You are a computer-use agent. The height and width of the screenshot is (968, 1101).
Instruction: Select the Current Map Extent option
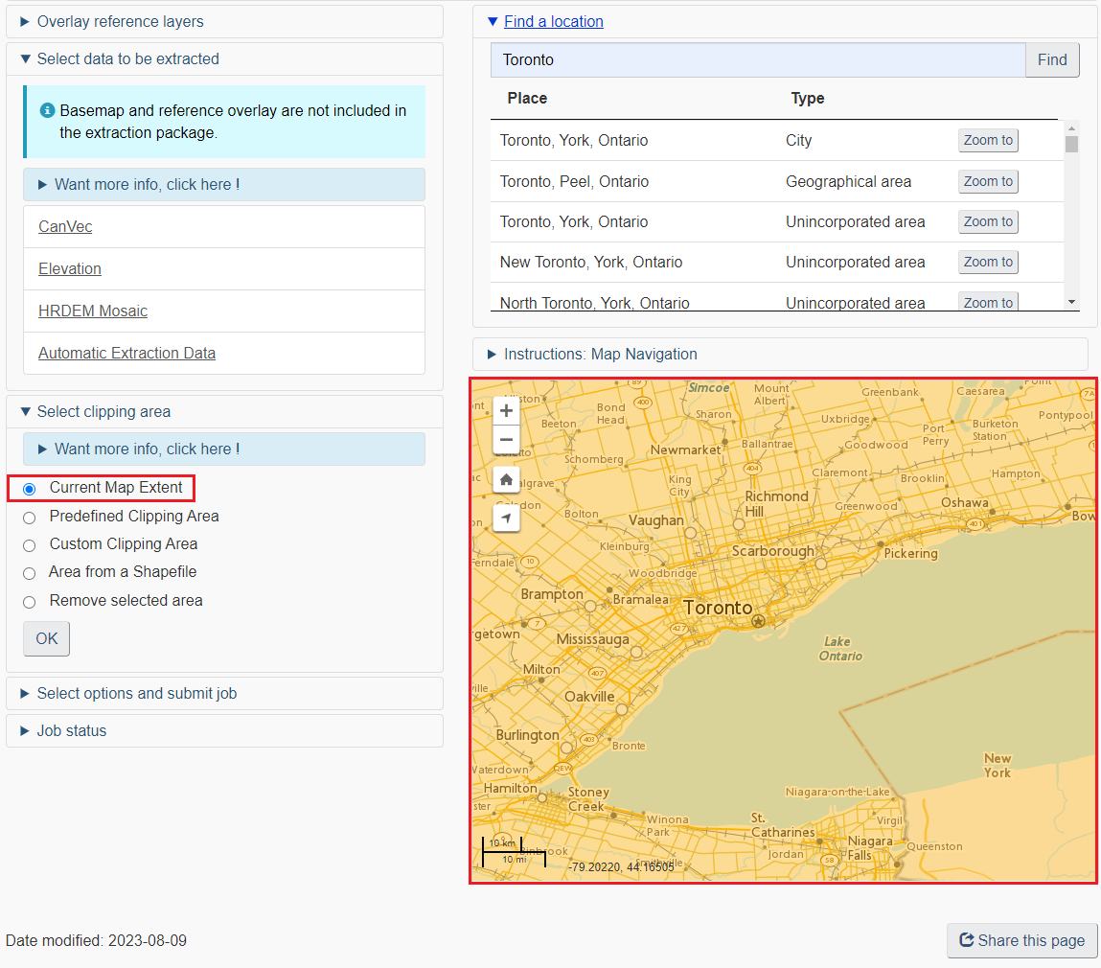[x=29, y=488]
